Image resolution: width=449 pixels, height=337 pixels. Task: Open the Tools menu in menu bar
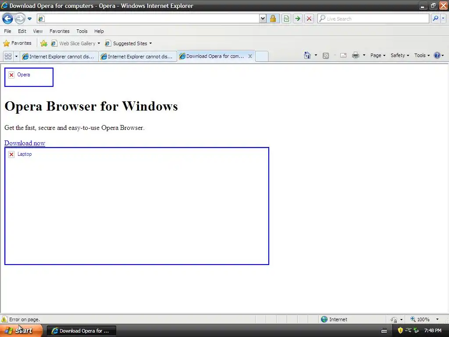tap(82, 31)
